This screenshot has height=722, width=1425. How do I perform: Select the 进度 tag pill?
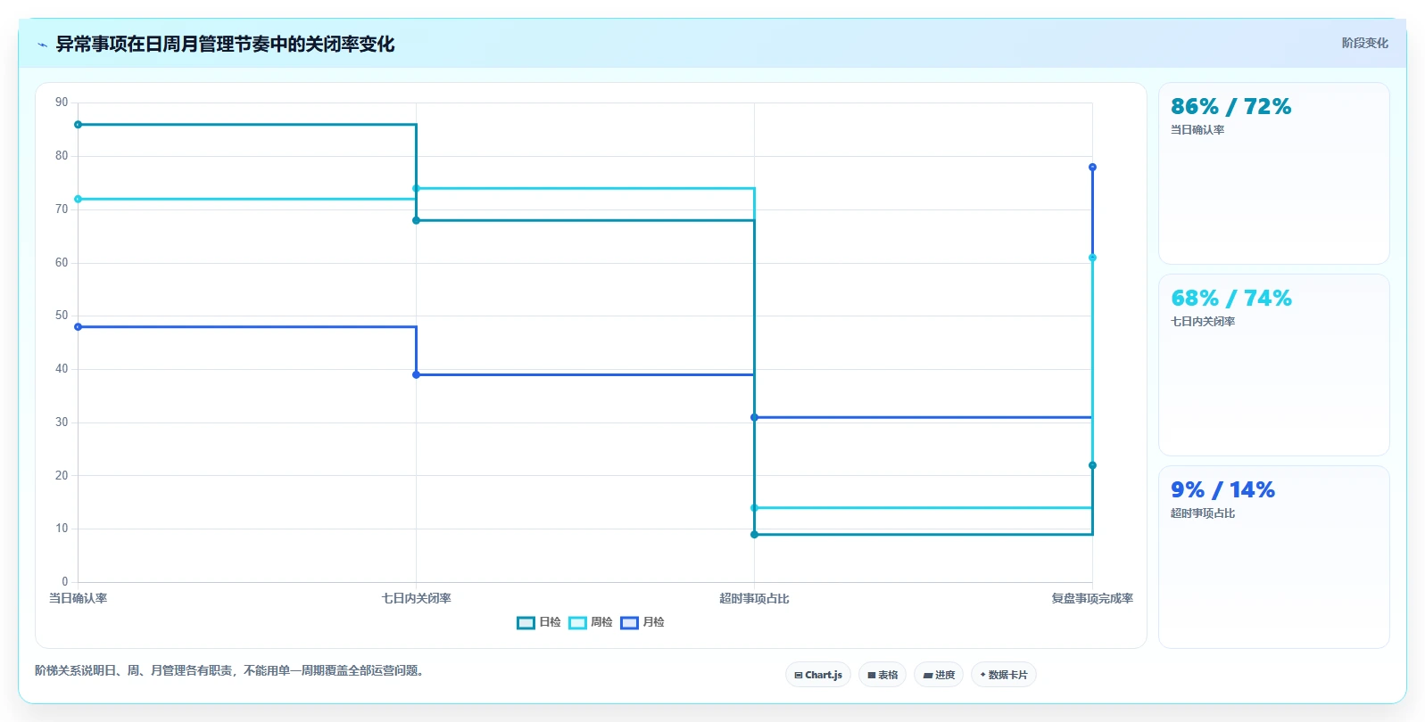939,675
